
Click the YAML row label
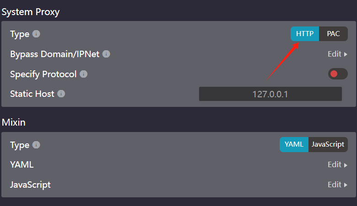[22, 165]
